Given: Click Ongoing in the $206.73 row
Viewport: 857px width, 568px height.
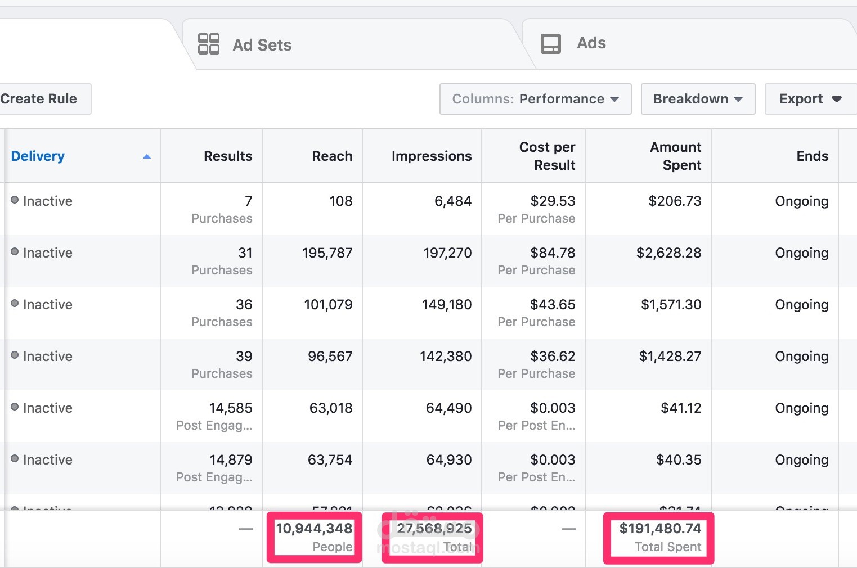Looking at the screenshot, I should (802, 201).
